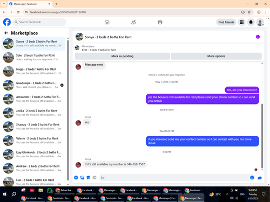Reload the browser page
Image resolution: width=270 pixels, height=202 pixels.
pos(18,12)
